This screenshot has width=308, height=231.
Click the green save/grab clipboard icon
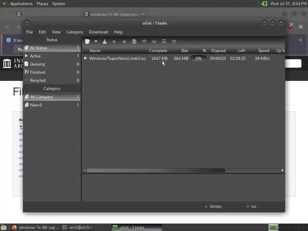tap(105, 42)
